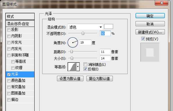The width and height of the screenshot is (173, 111).
Task: Click the angle dial control
Action: [x=73, y=42]
